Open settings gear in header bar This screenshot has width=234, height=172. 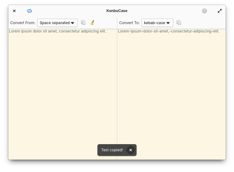205,11
